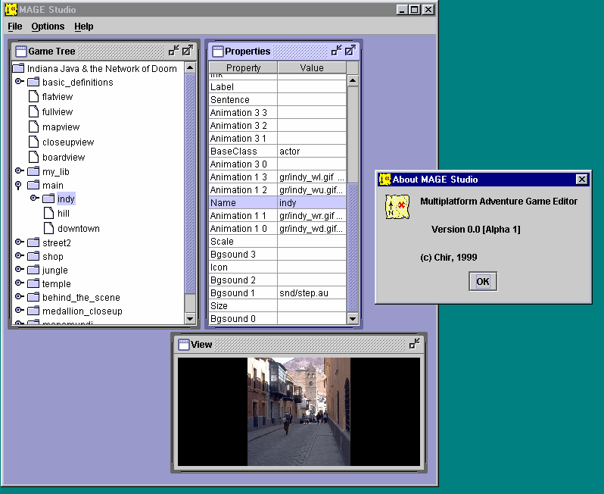
Task: Expand the jungle node
Action: pyautogui.click(x=19, y=269)
